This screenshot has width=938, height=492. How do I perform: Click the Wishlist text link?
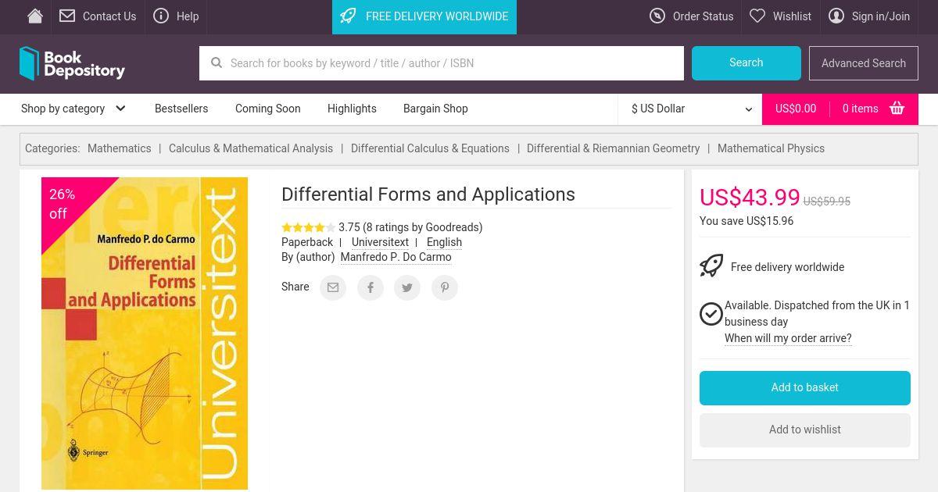click(x=793, y=16)
